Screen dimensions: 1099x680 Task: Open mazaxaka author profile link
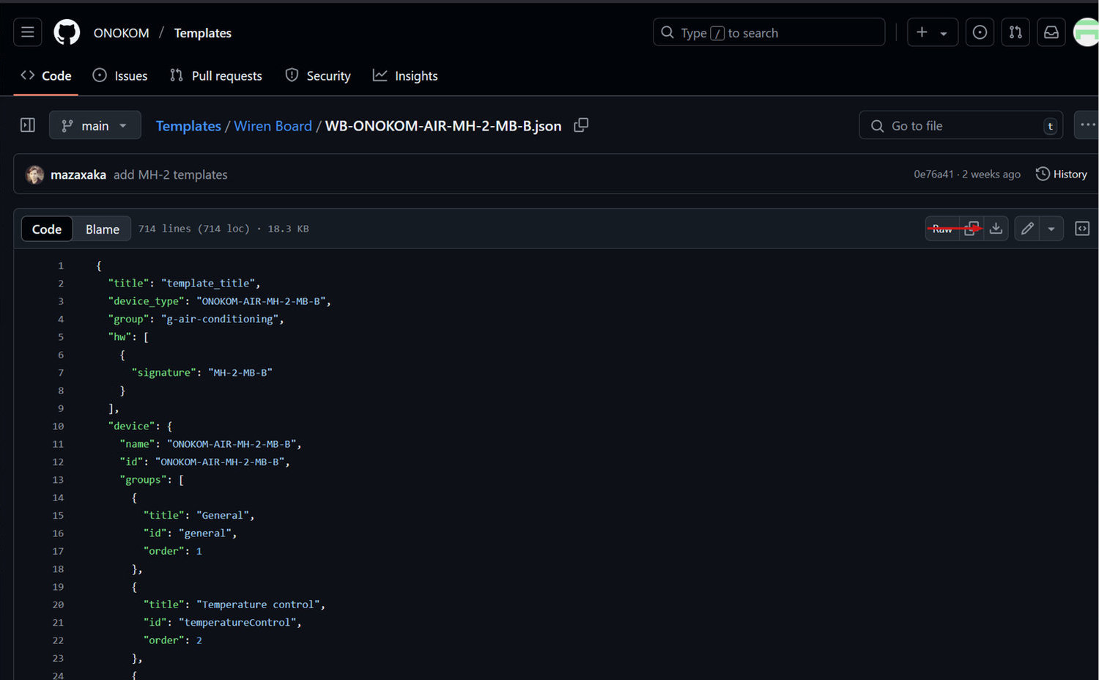click(x=78, y=174)
